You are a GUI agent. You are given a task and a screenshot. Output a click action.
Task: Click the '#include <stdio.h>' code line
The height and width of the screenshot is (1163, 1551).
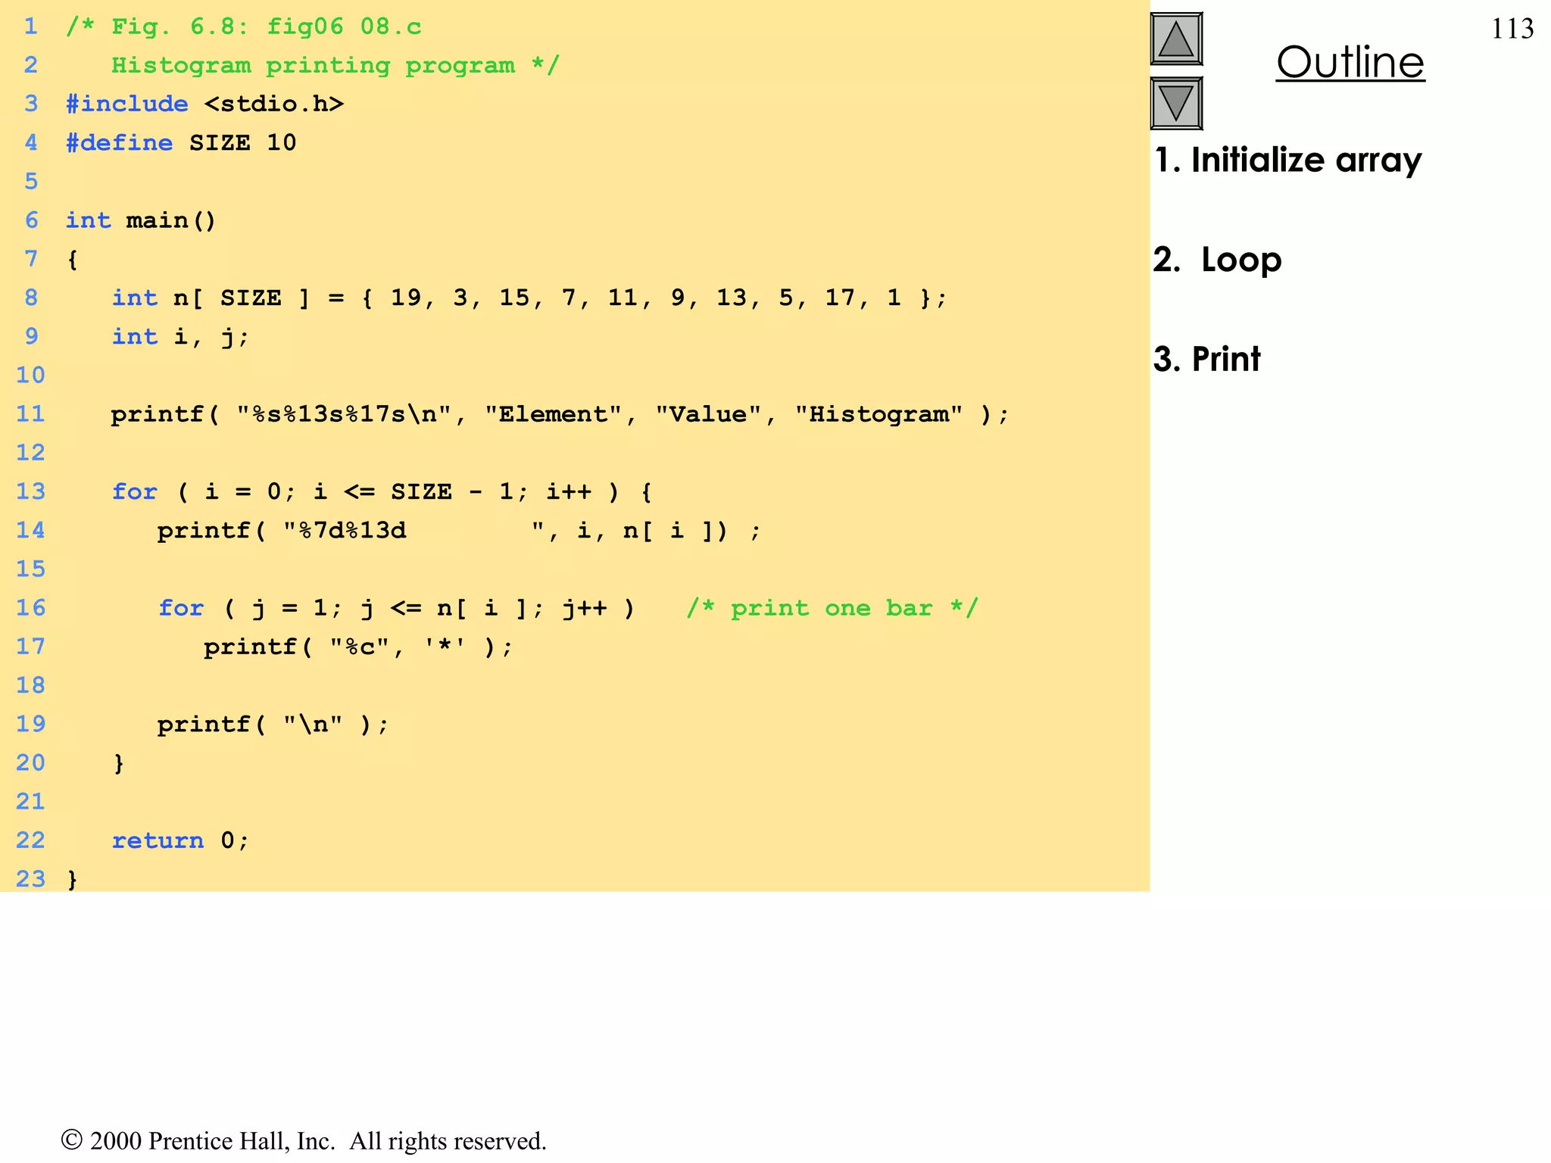pos(204,104)
